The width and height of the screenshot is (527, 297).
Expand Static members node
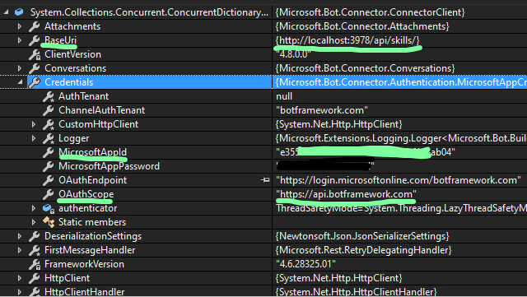tap(34, 222)
